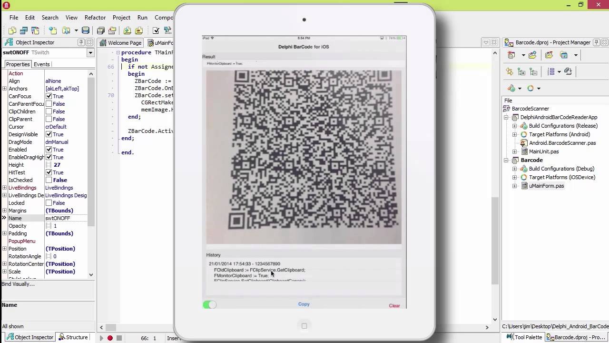This screenshot has height=343, width=609.
Task: Pin the Project Manager panel
Action: 596,42
